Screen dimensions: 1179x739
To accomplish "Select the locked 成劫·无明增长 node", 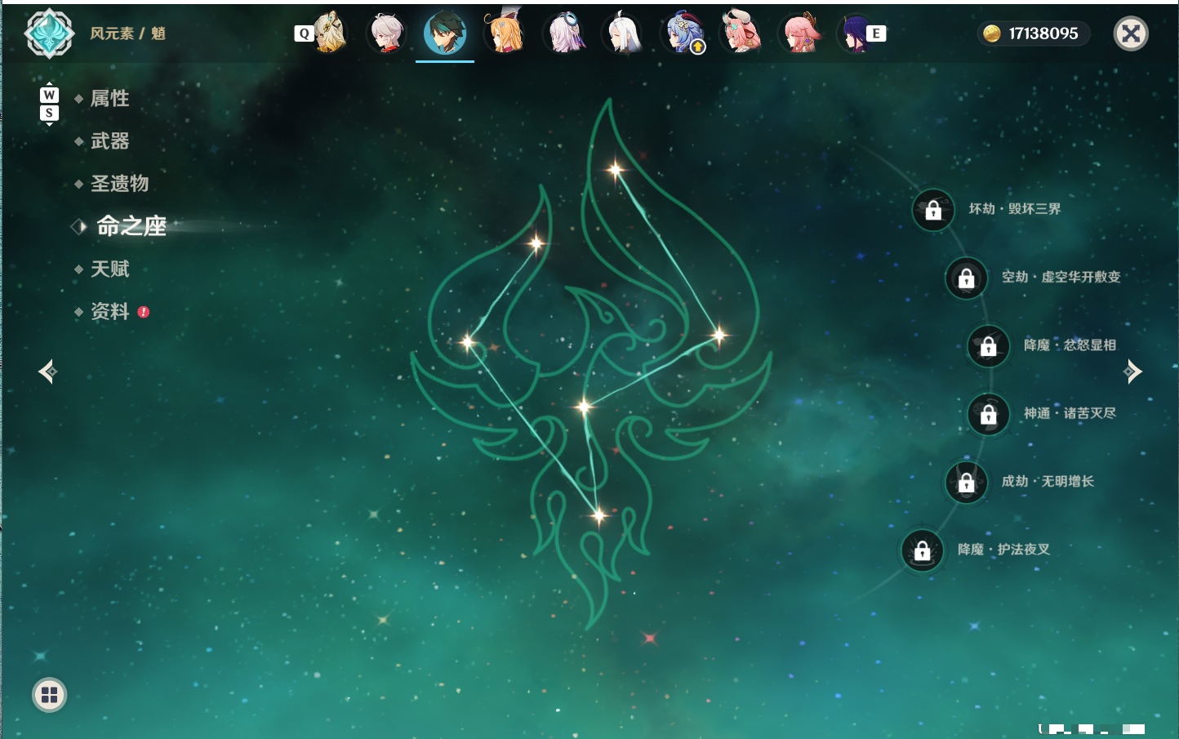I will (x=967, y=483).
